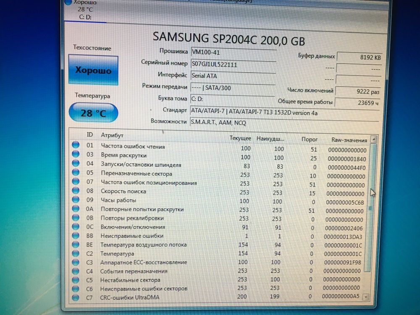Click the status icon for attribute C6
Image resolution: width=420 pixels, height=315 pixels.
coord(76,288)
